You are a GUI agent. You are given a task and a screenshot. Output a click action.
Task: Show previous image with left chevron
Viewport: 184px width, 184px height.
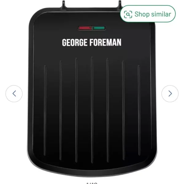click(x=14, y=94)
